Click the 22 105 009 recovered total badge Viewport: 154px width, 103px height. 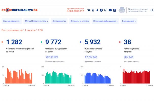click(52, 57)
